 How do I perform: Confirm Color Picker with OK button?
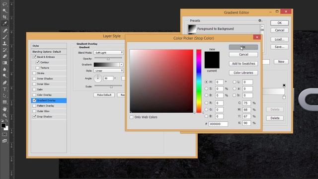[x=243, y=47]
